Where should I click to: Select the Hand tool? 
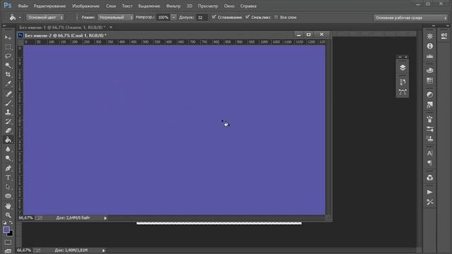(x=8, y=206)
